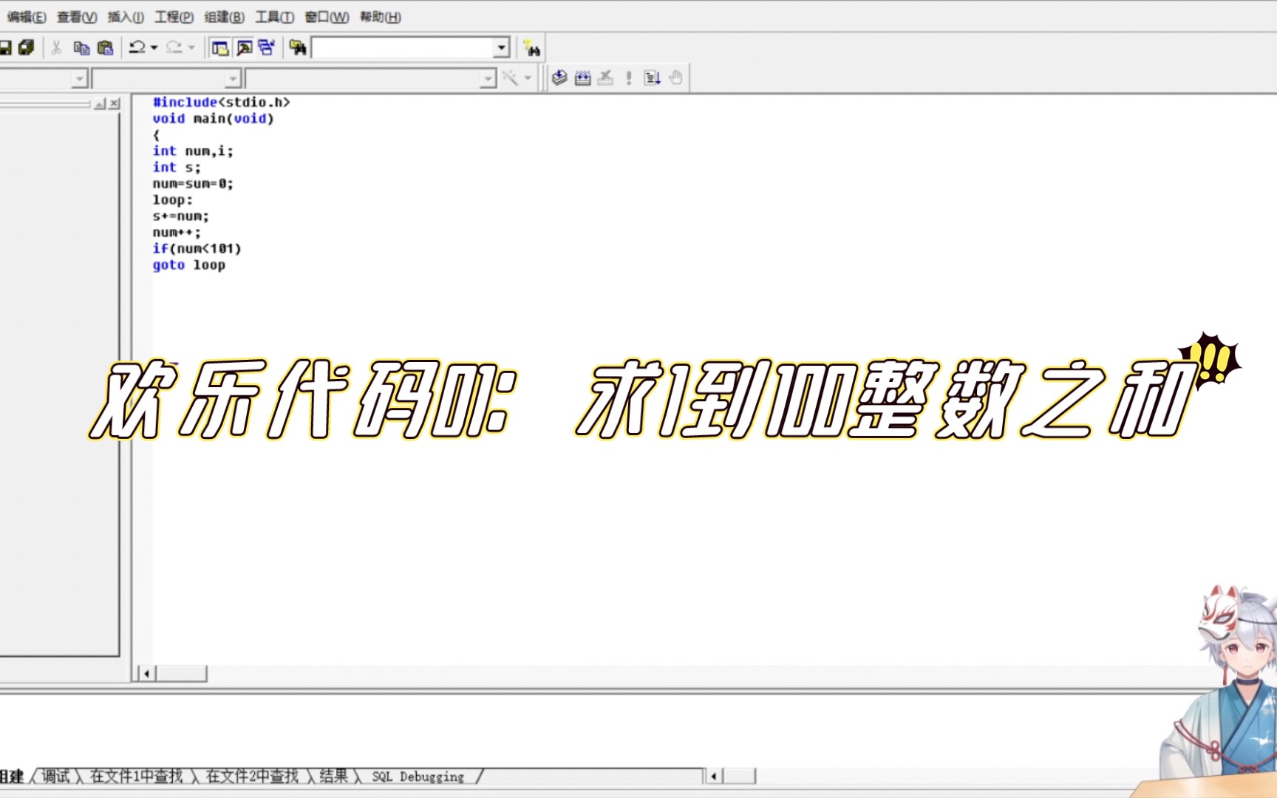Paste from clipboard using the clipboard icon
The width and height of the screenshot is (1277, 798).
click(106, 47)
